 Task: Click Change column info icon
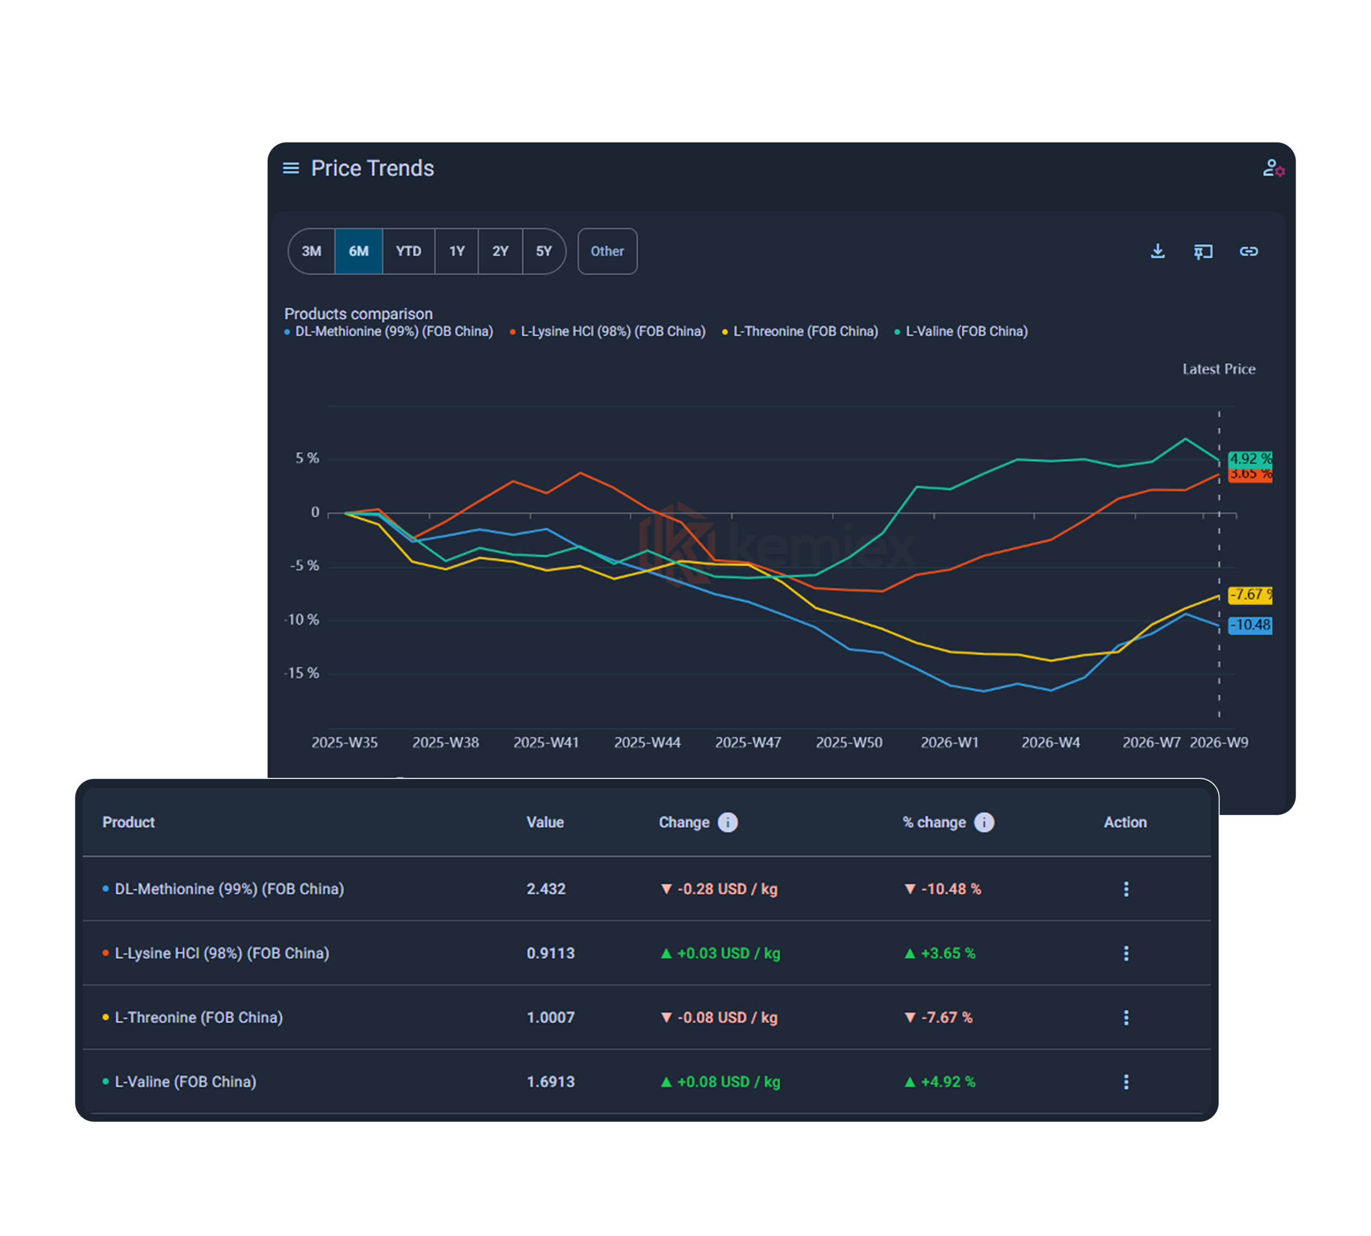point(728,822)
